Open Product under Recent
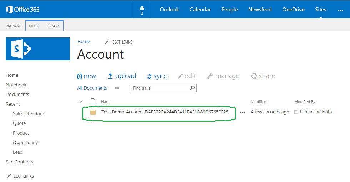 point(21,133)
